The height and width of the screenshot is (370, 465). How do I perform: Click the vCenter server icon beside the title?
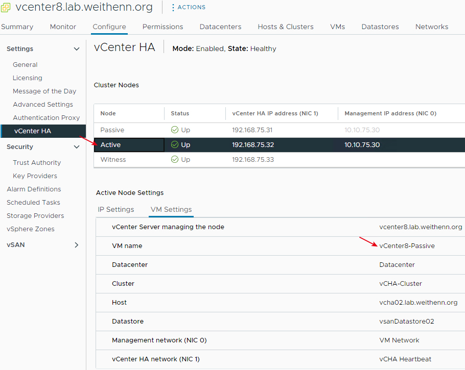pyautogui.click(x=5, y=8)
